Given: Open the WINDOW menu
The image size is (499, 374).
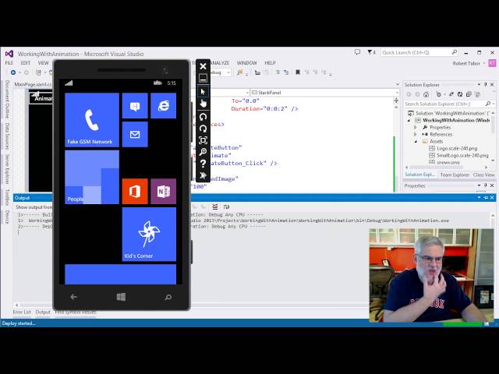Looking at the screenshot, I should [246, 63].
